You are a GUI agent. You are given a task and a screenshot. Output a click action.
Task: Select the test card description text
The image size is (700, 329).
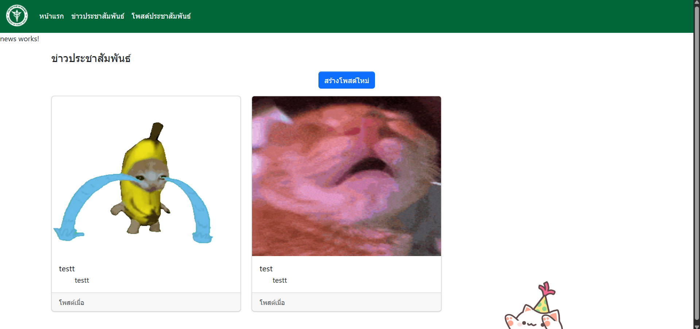280,280
